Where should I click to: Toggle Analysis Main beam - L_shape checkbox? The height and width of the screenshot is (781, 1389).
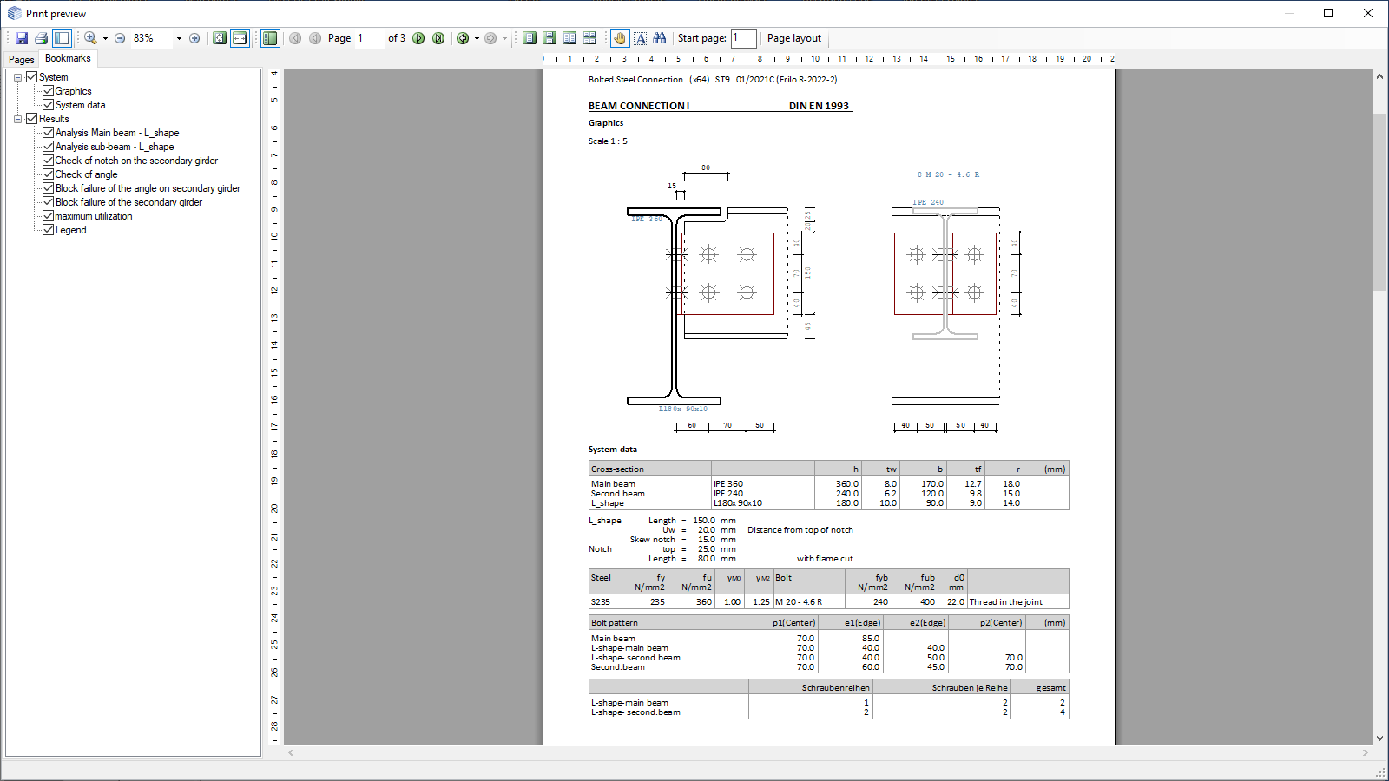point(49,133)
